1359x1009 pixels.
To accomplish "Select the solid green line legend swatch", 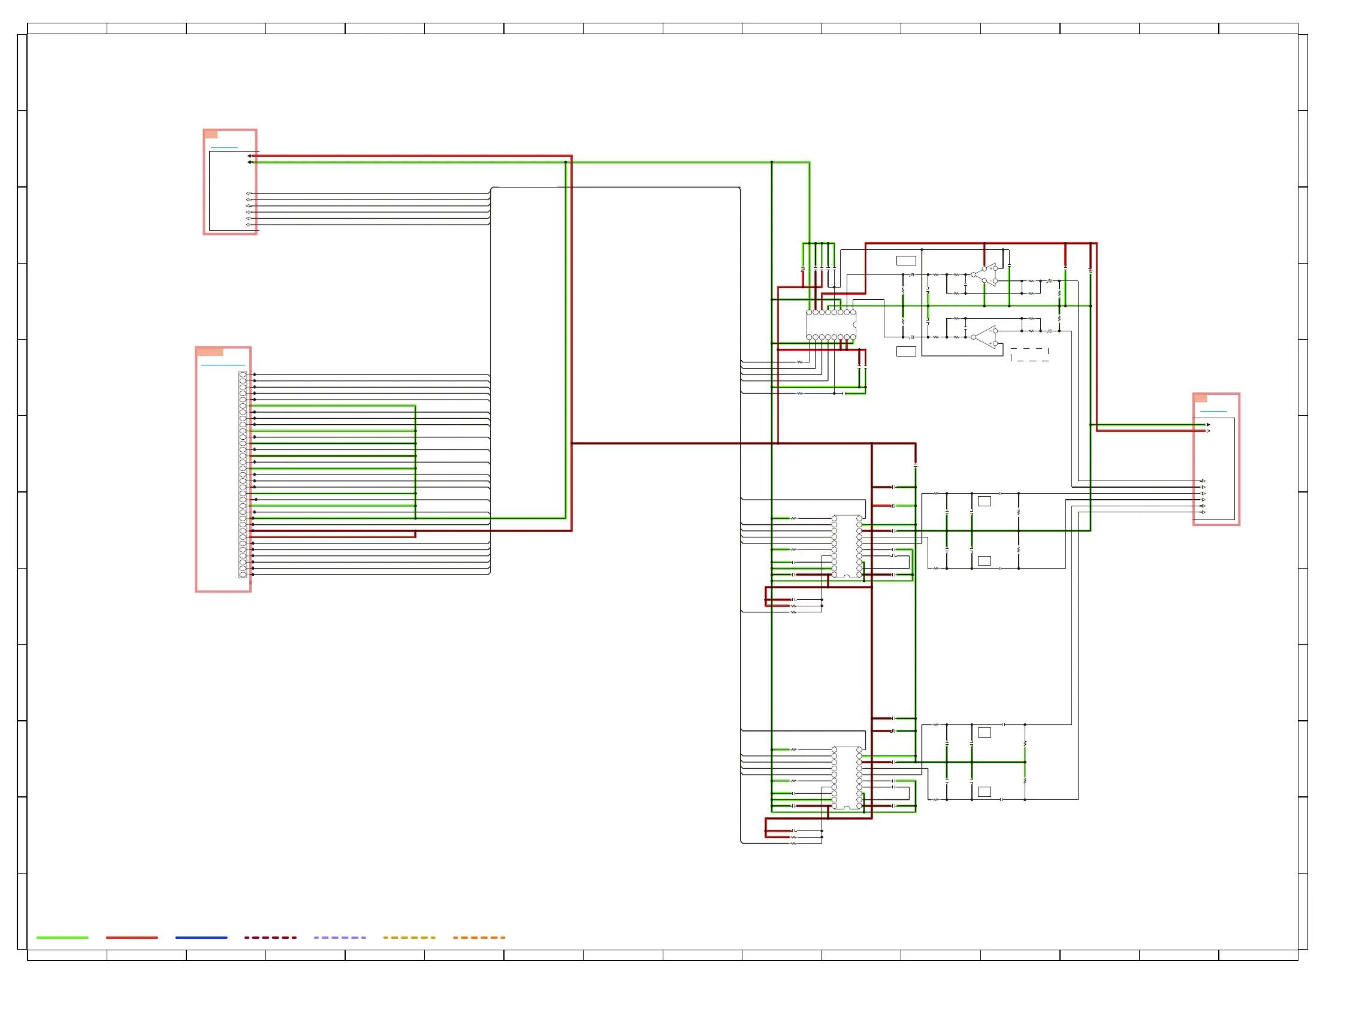I will point(62,937).
